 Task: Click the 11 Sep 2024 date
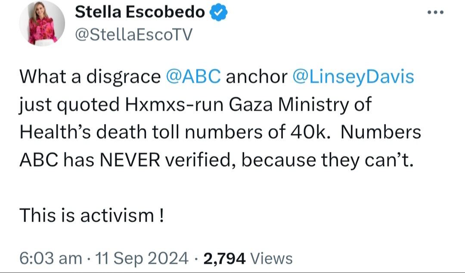pos(142,258)
